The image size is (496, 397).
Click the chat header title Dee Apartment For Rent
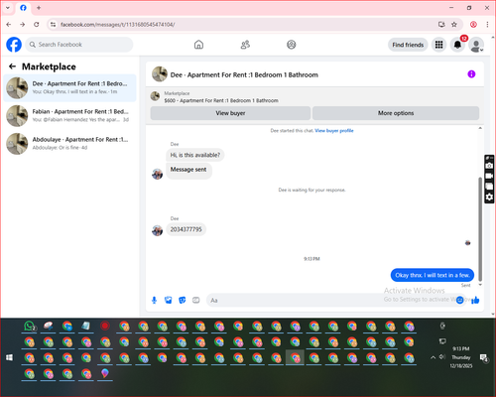244,74
